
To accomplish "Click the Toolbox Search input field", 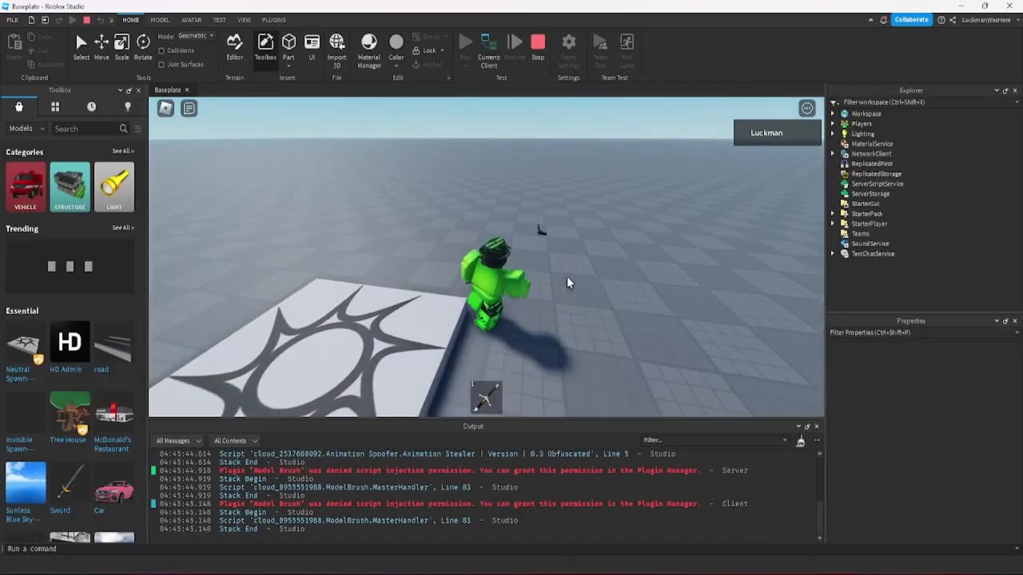I will click(x=85, y=129).
